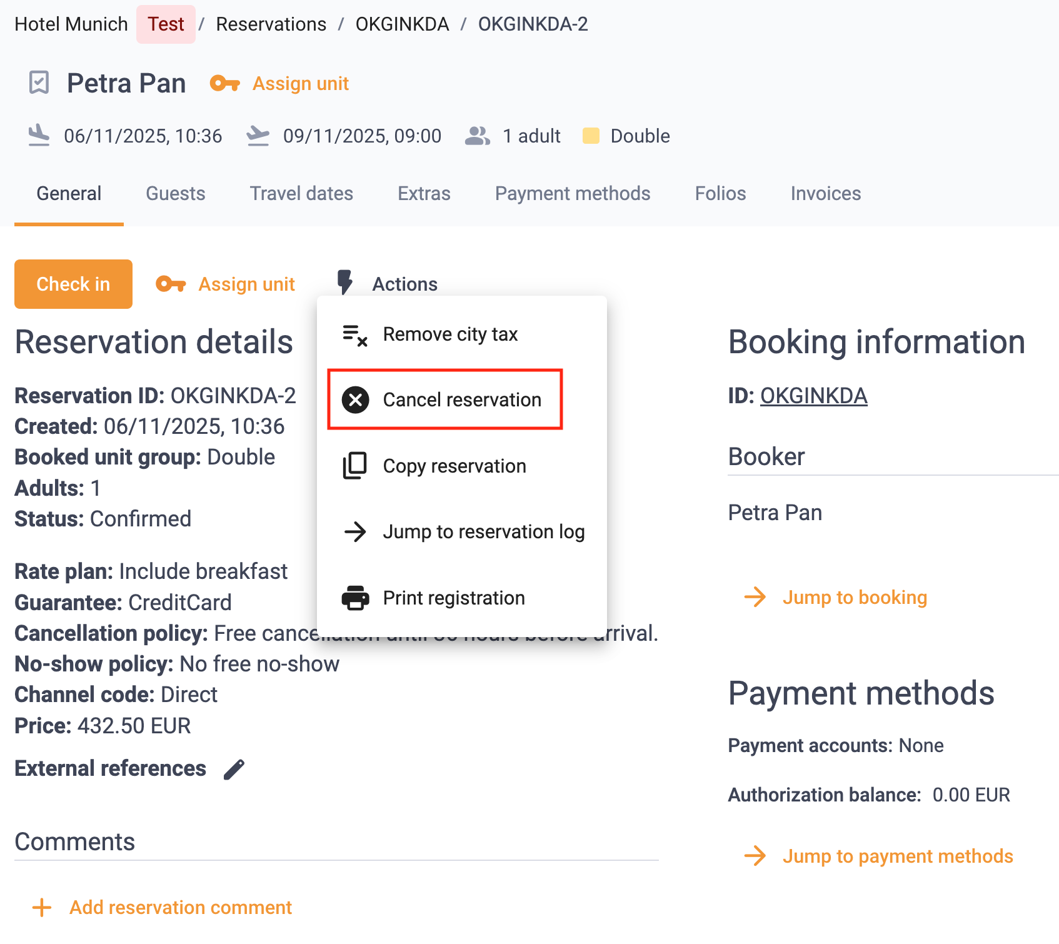Image resolution: width=1059 pixels, height=944 pixels.
Task: Click the Copy reservation icon
Action: point(355,466)
